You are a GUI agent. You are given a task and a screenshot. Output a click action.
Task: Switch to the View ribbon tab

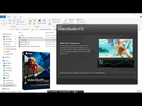[21, 17]
